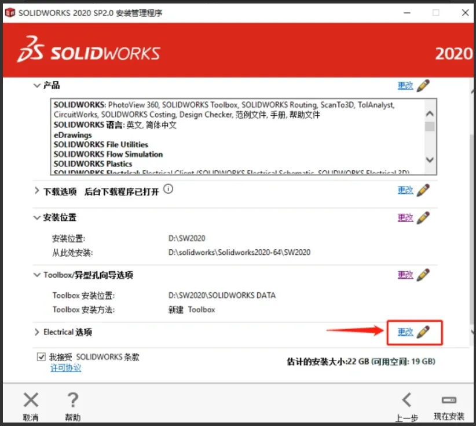The image size is (476, 426).
Task: Collapse the 产品 section chevron
Action: (x=36, y=86)
